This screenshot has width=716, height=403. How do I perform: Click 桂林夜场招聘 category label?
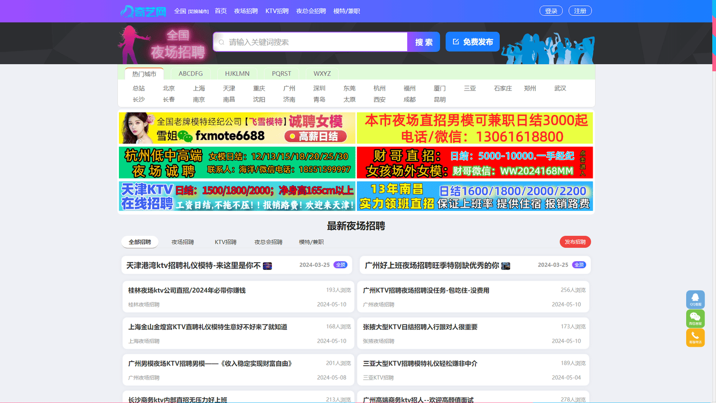(144, 304)
